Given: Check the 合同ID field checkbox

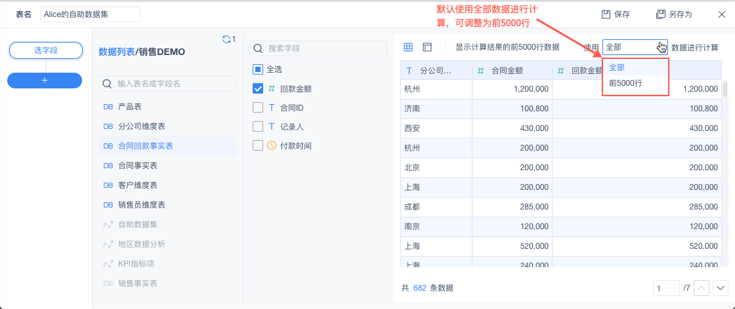Looking at the screenshot, I should [258, 107].
